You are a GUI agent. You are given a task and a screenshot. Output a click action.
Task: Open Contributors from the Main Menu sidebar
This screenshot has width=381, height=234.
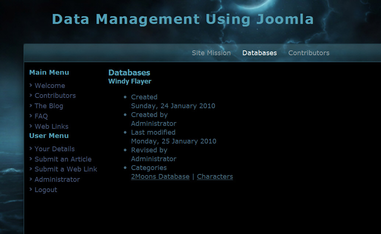(x=55, y=96)
